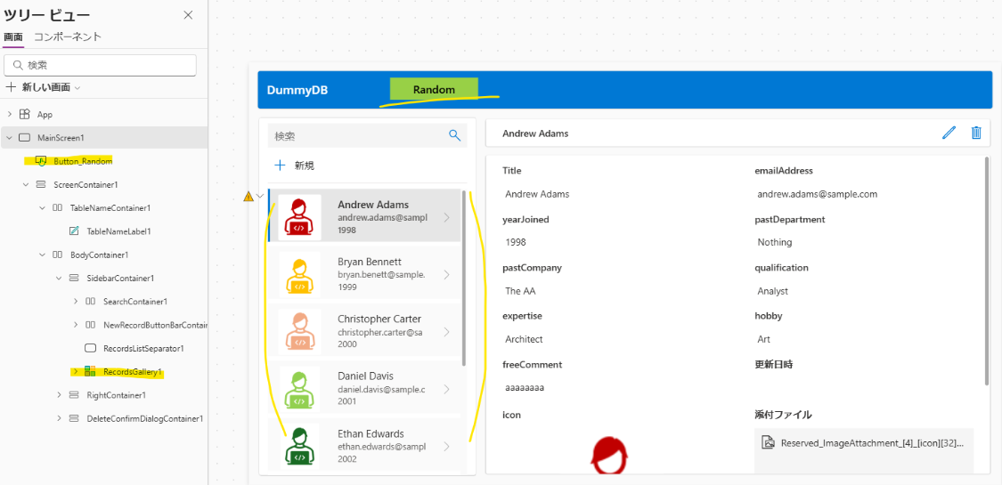The height and width of the screenshot is (485, 1002).
Task: Expand the App tree node
Action: [x=9, y=114]
